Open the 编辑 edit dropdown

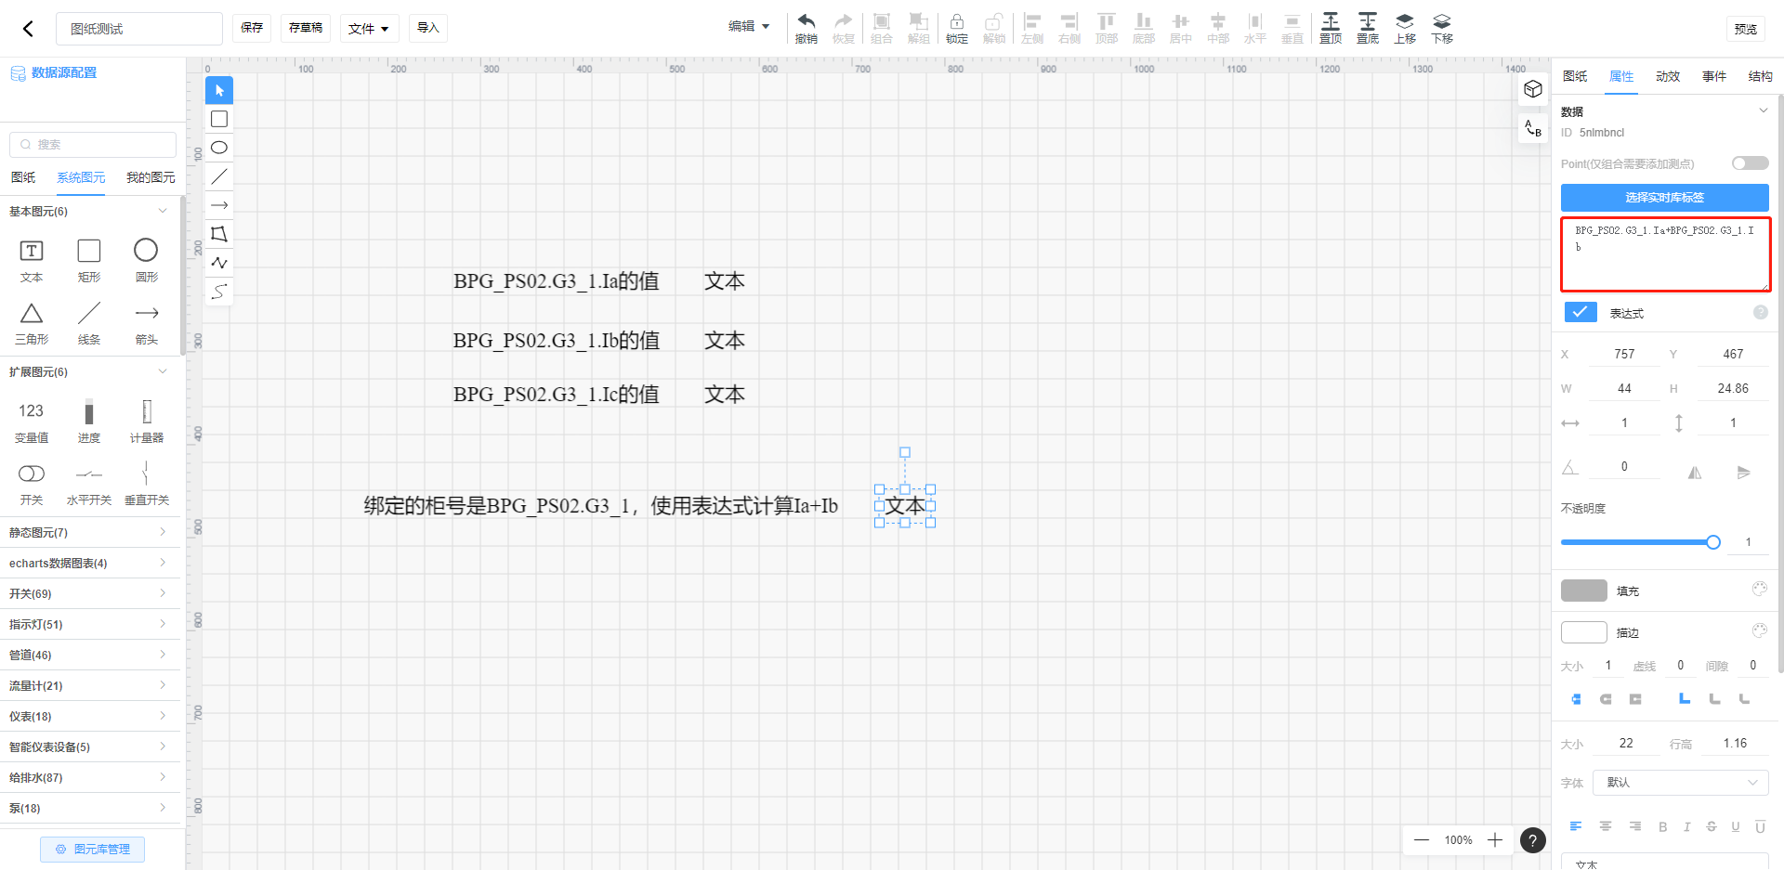749,26
